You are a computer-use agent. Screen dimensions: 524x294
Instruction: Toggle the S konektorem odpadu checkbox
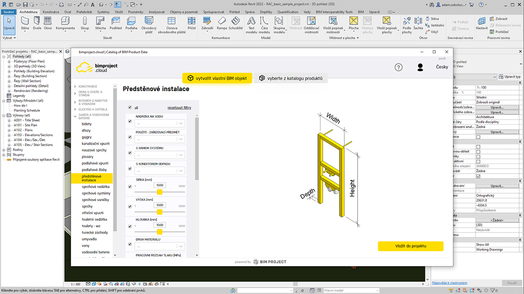click(130, 168)
